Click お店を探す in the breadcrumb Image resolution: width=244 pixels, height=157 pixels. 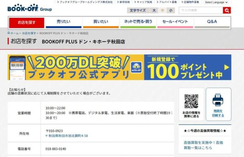29,33
